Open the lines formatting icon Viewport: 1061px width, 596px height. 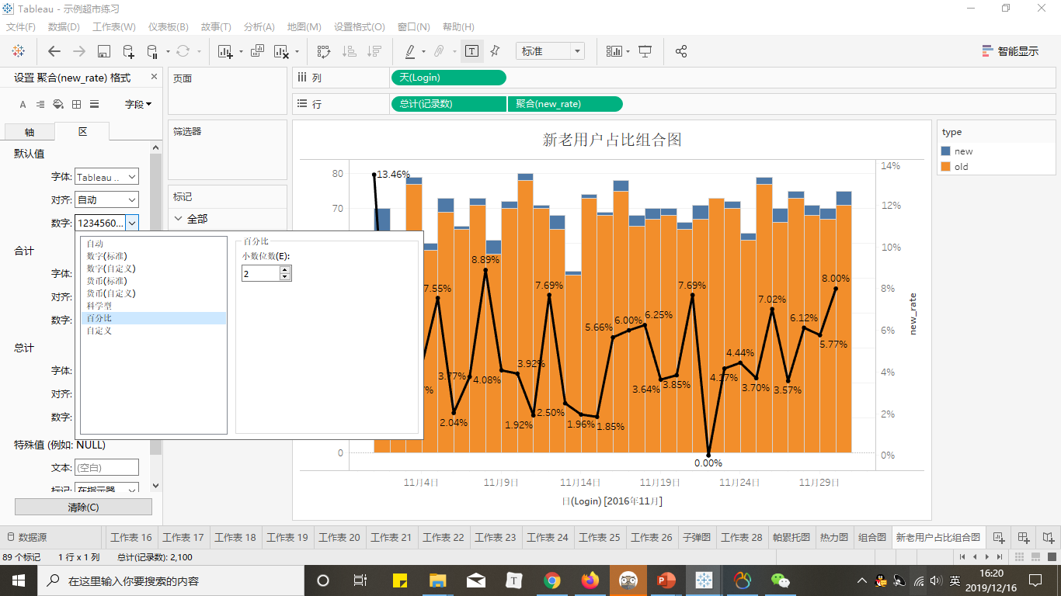(94, 104)
